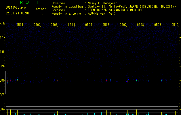The width and height of the screenshot is (181, 115).
Task: Click the HROFFT title text
Action: click(x=29, y=2)
